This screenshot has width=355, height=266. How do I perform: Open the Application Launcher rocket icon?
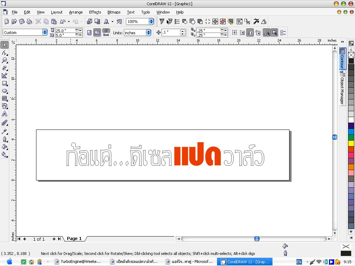click(x=106, y=21)
